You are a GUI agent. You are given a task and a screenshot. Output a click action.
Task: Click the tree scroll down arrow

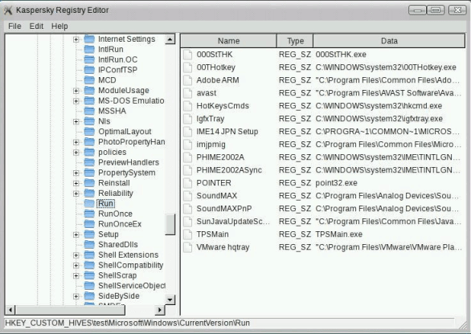[170, 299]
